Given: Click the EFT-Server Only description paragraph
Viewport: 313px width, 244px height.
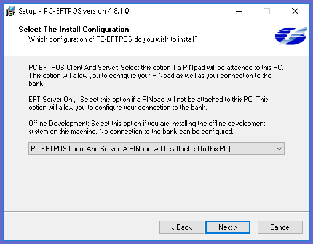Looking at the screenshot, I should click(x=148, y=103).
